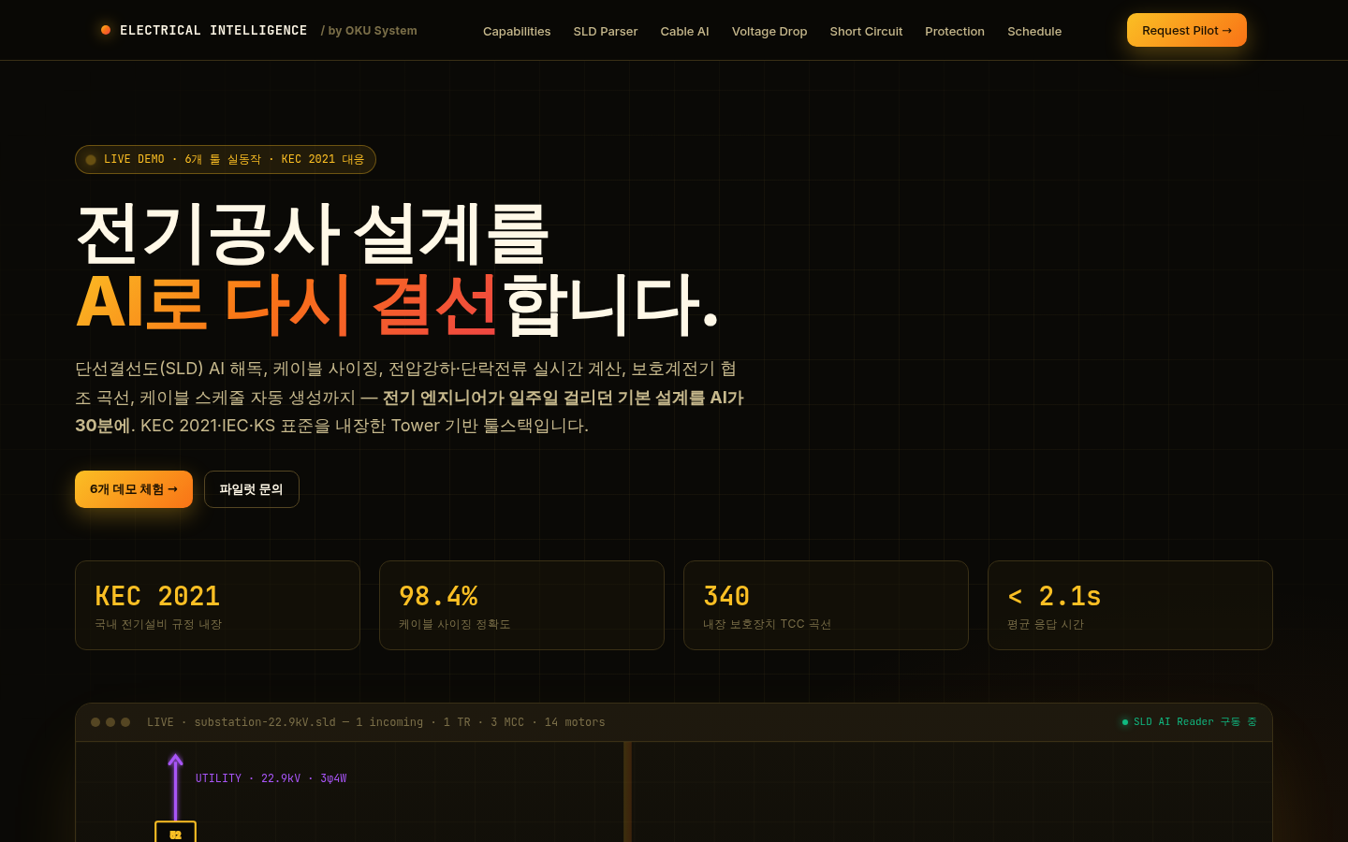The height and width of the screenshot is (842, 1348).
Task: Click the purple utility incoming arrow
Action: (175, 787)
